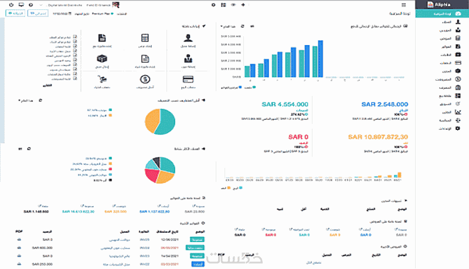Open sidebar Payments credit-card icon
This screenshot has height=269, width=469.
click(x=458, y=63)
